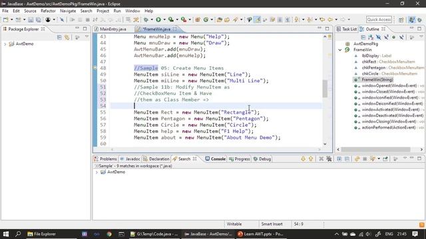Screen dimensions: 426x239
Task: Toggle Block Selection Mode icon
Action: (x=280, y=19)
